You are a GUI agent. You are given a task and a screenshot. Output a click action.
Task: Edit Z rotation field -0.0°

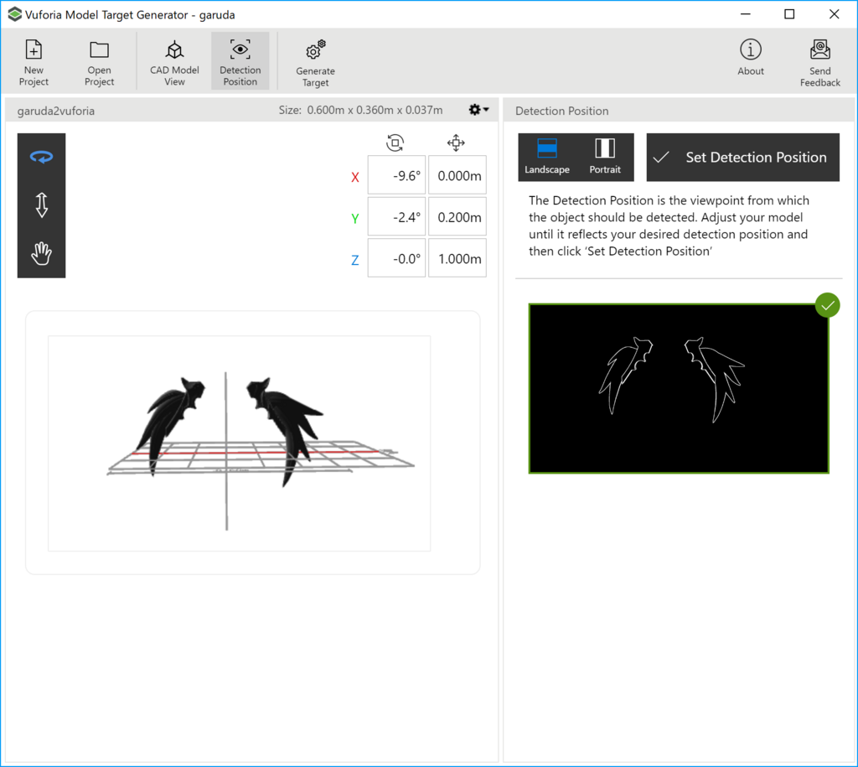click(396, 258)
